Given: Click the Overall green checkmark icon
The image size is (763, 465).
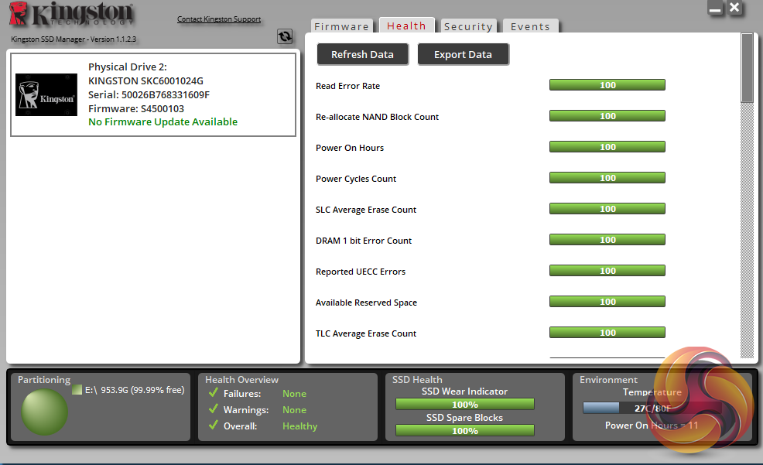Looking at the screenshot, I should coord(213,425).
